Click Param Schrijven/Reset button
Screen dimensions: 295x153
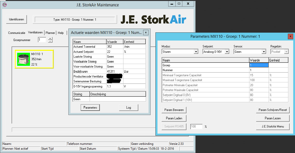pos(273,110)
